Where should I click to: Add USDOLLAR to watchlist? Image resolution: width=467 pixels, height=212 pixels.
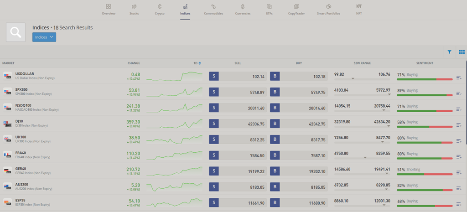(459, 78)
